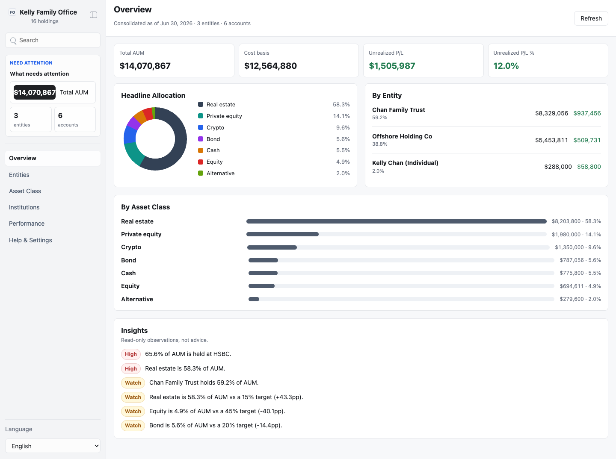Screen dimensions: 616x459
Task: Click the $8,203,800 · 58.3% value
Action: pyautogui.click(x=576, y=221)
